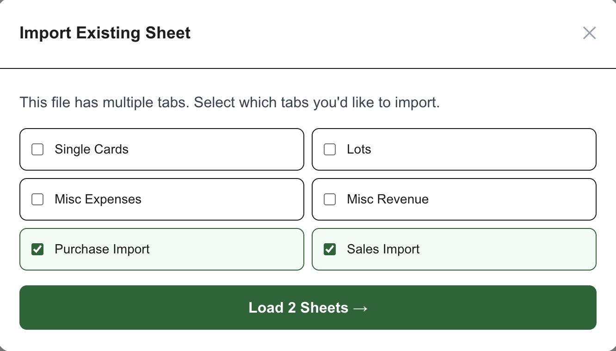Click the Load 2 Sheets button
616x351 pixels.
coord(308,308)
